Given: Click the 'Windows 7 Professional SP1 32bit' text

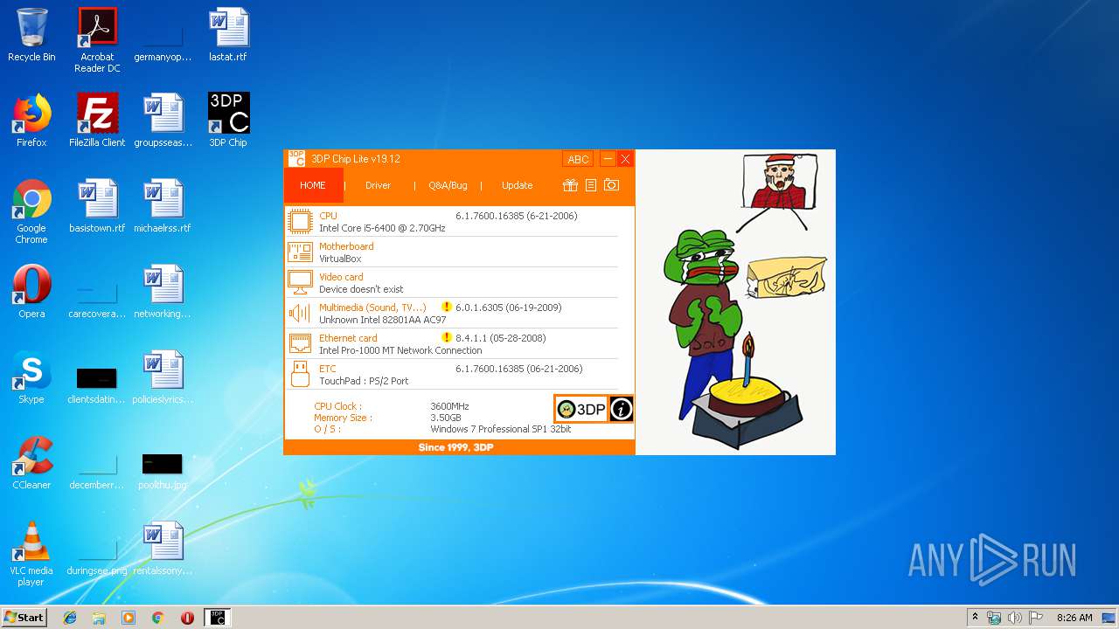Looking at the screenshot, I should point(501,429).
